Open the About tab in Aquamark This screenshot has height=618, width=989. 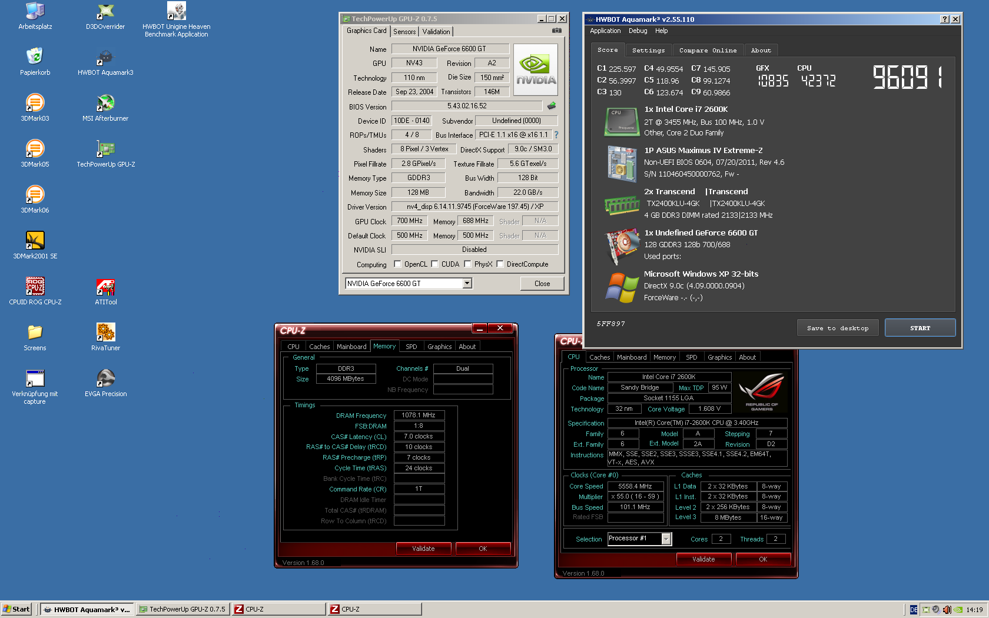point(761,51)
